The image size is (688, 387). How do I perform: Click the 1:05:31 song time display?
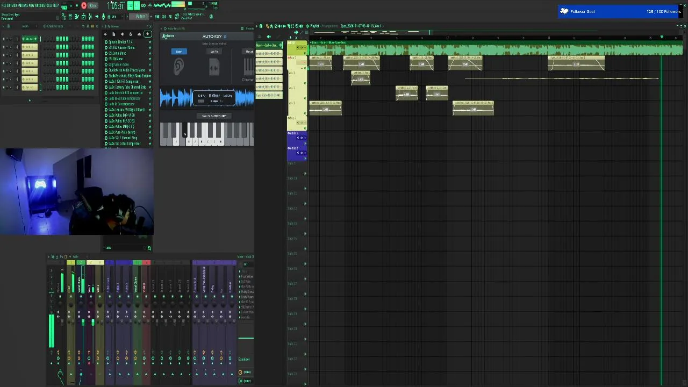115,5
